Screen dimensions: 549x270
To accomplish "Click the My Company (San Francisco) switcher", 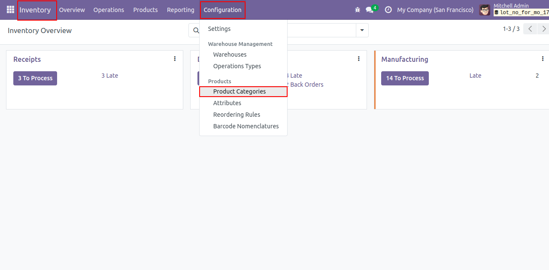I will click(x=435, y=10).
